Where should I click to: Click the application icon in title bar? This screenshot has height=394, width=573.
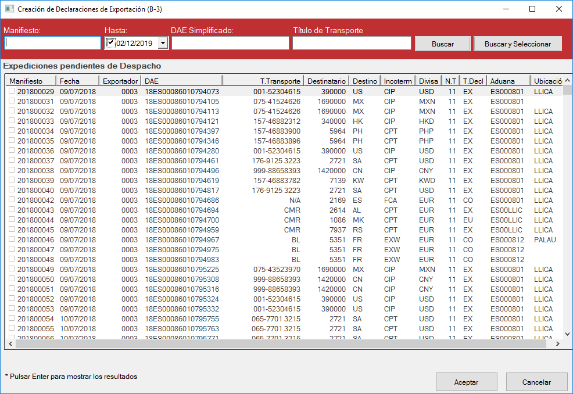click(9, 9)
